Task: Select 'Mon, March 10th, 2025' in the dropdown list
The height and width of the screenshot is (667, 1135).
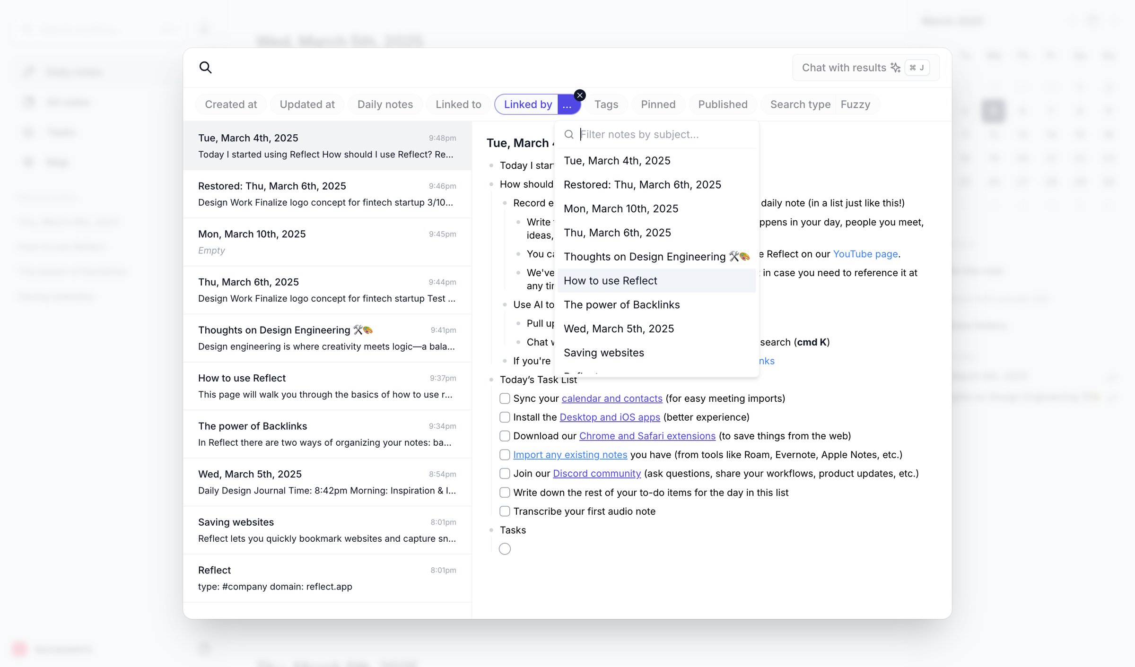Action: pyautogui.click(x=656, y=209)
